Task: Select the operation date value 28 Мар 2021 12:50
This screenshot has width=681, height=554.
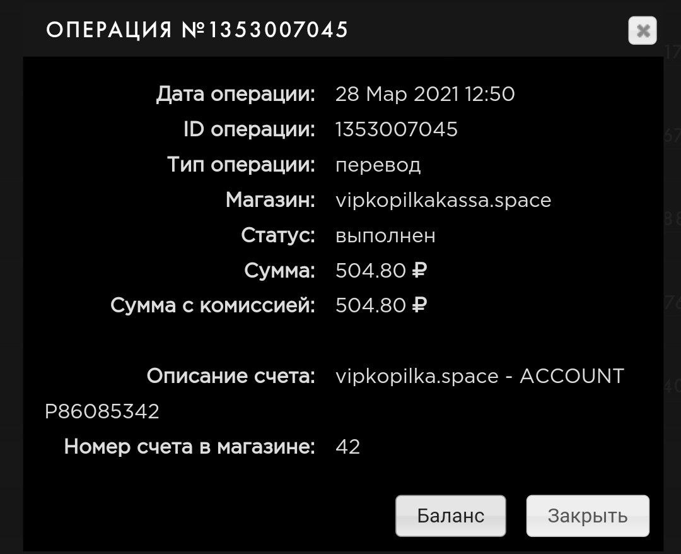Action: [x=425, y=95]
